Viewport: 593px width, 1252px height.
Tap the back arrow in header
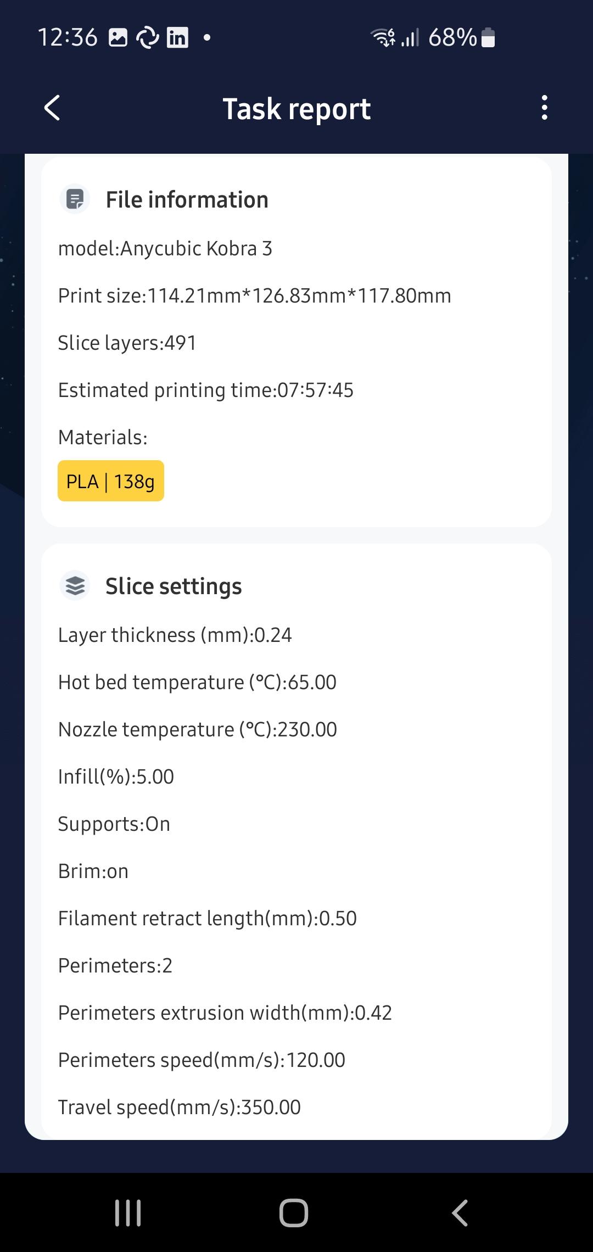tap(52, 108)
